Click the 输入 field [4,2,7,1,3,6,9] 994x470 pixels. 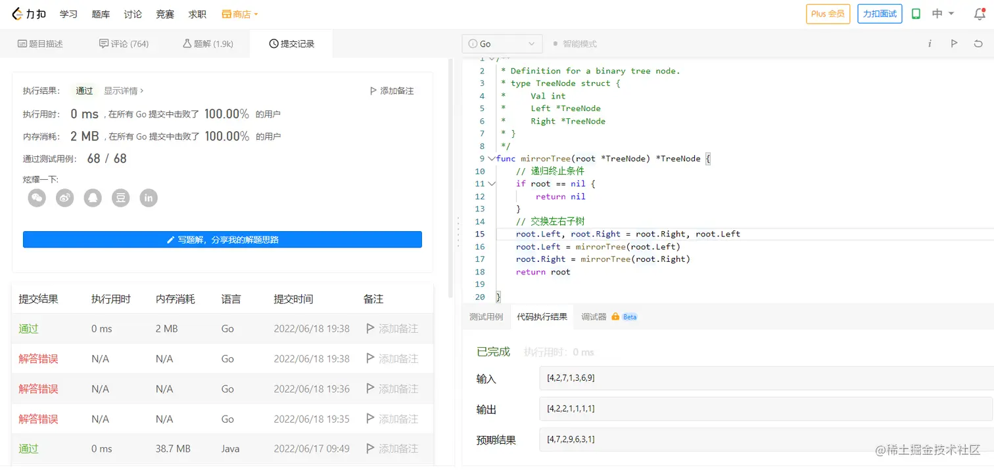tap(765, 378)
